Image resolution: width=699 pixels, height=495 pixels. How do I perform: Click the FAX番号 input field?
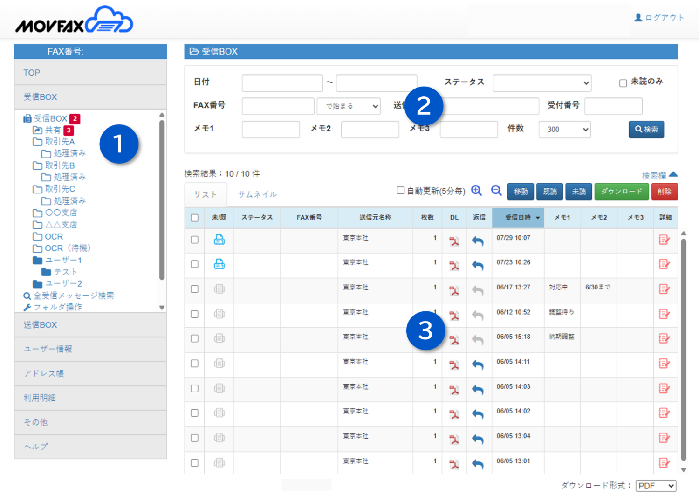click(278, 106)
